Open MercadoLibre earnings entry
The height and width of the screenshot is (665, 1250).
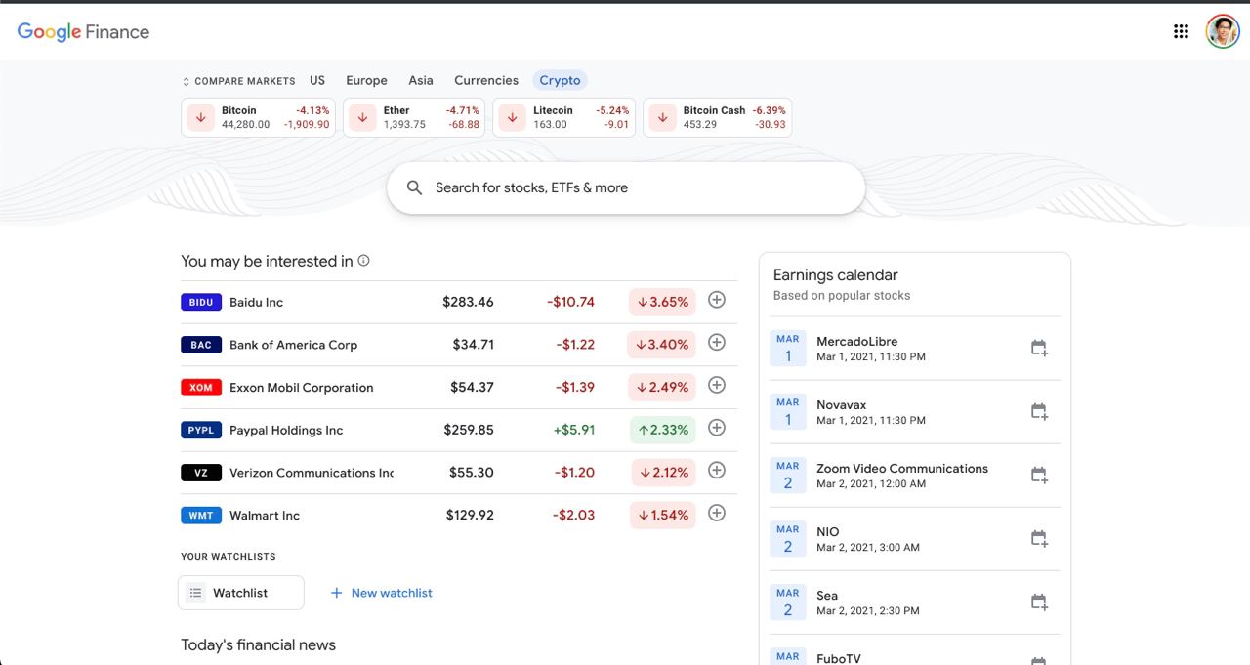coord(915,348)
